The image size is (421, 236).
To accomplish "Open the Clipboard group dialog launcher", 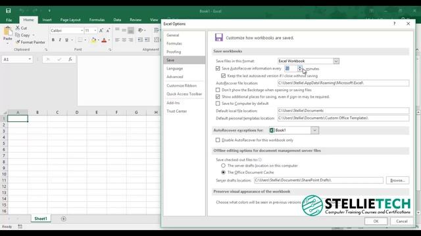I will click(x=46, y=50).
